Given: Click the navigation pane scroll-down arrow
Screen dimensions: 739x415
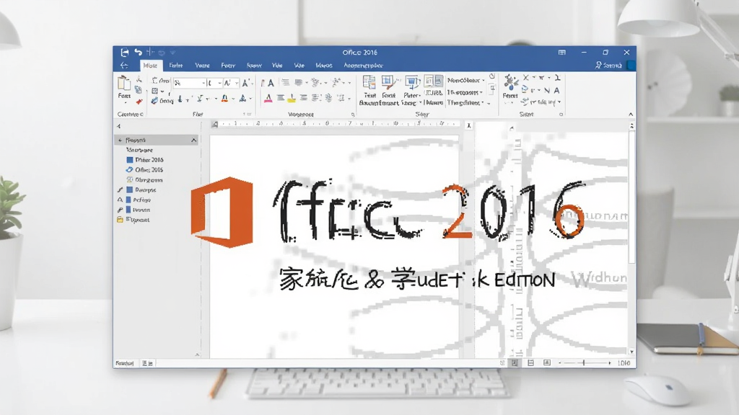Looking at the screenshot, I should (197, 354).
